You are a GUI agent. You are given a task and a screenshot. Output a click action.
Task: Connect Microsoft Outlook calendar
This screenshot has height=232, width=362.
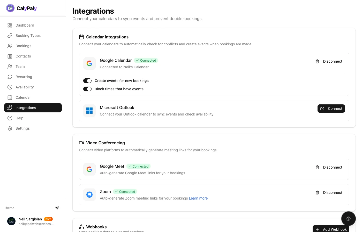pos(331,109)
